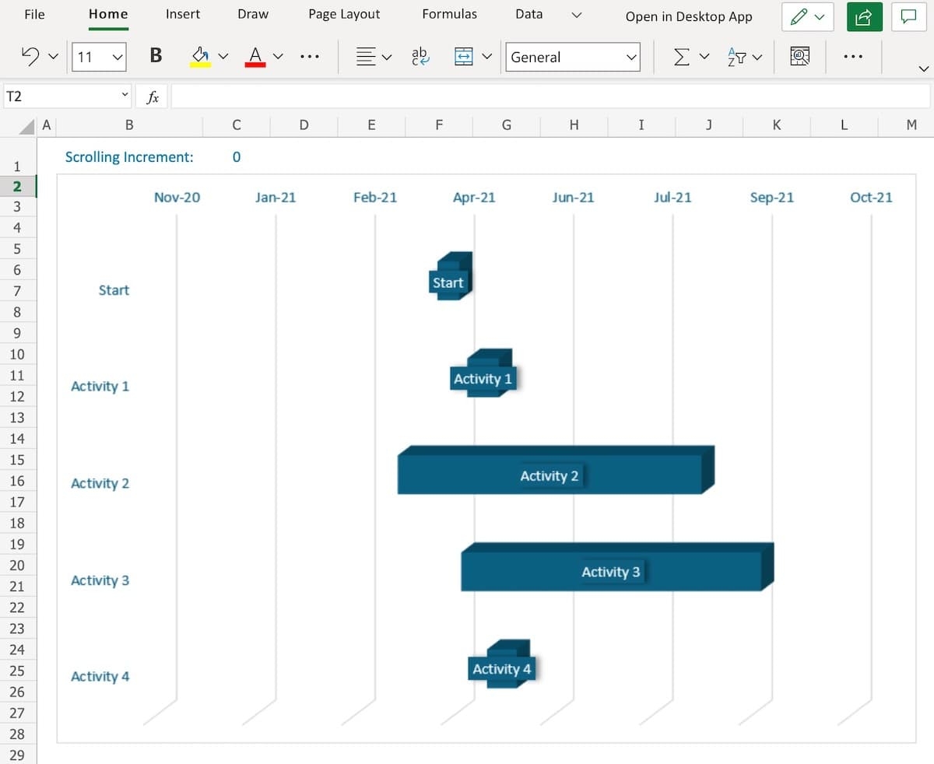Click the fx formula bar button
Viewport: 934px width, 764px height.
click(153, 96)
